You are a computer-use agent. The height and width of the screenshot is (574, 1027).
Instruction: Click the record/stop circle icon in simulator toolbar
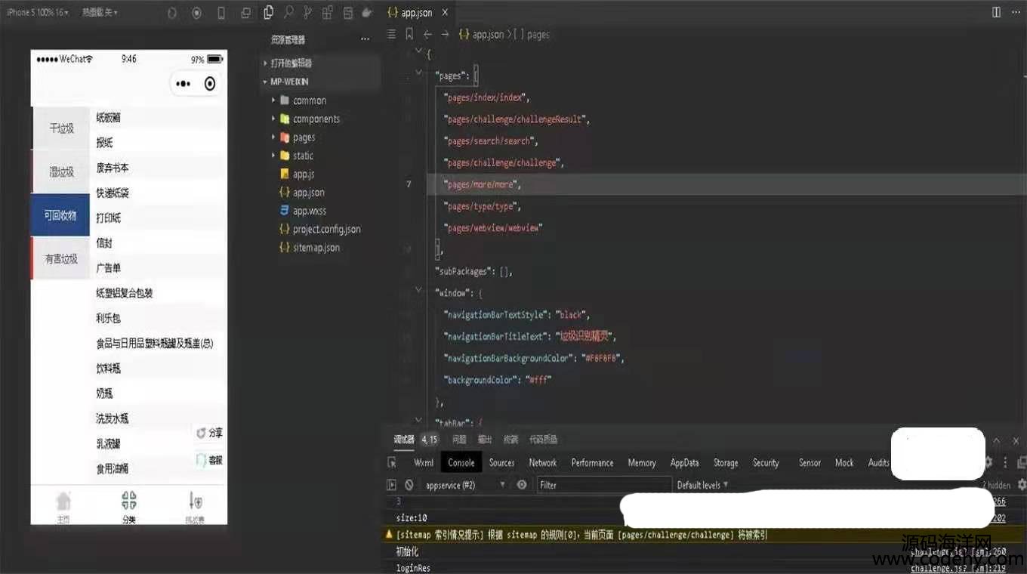click(x=196, y=13)
